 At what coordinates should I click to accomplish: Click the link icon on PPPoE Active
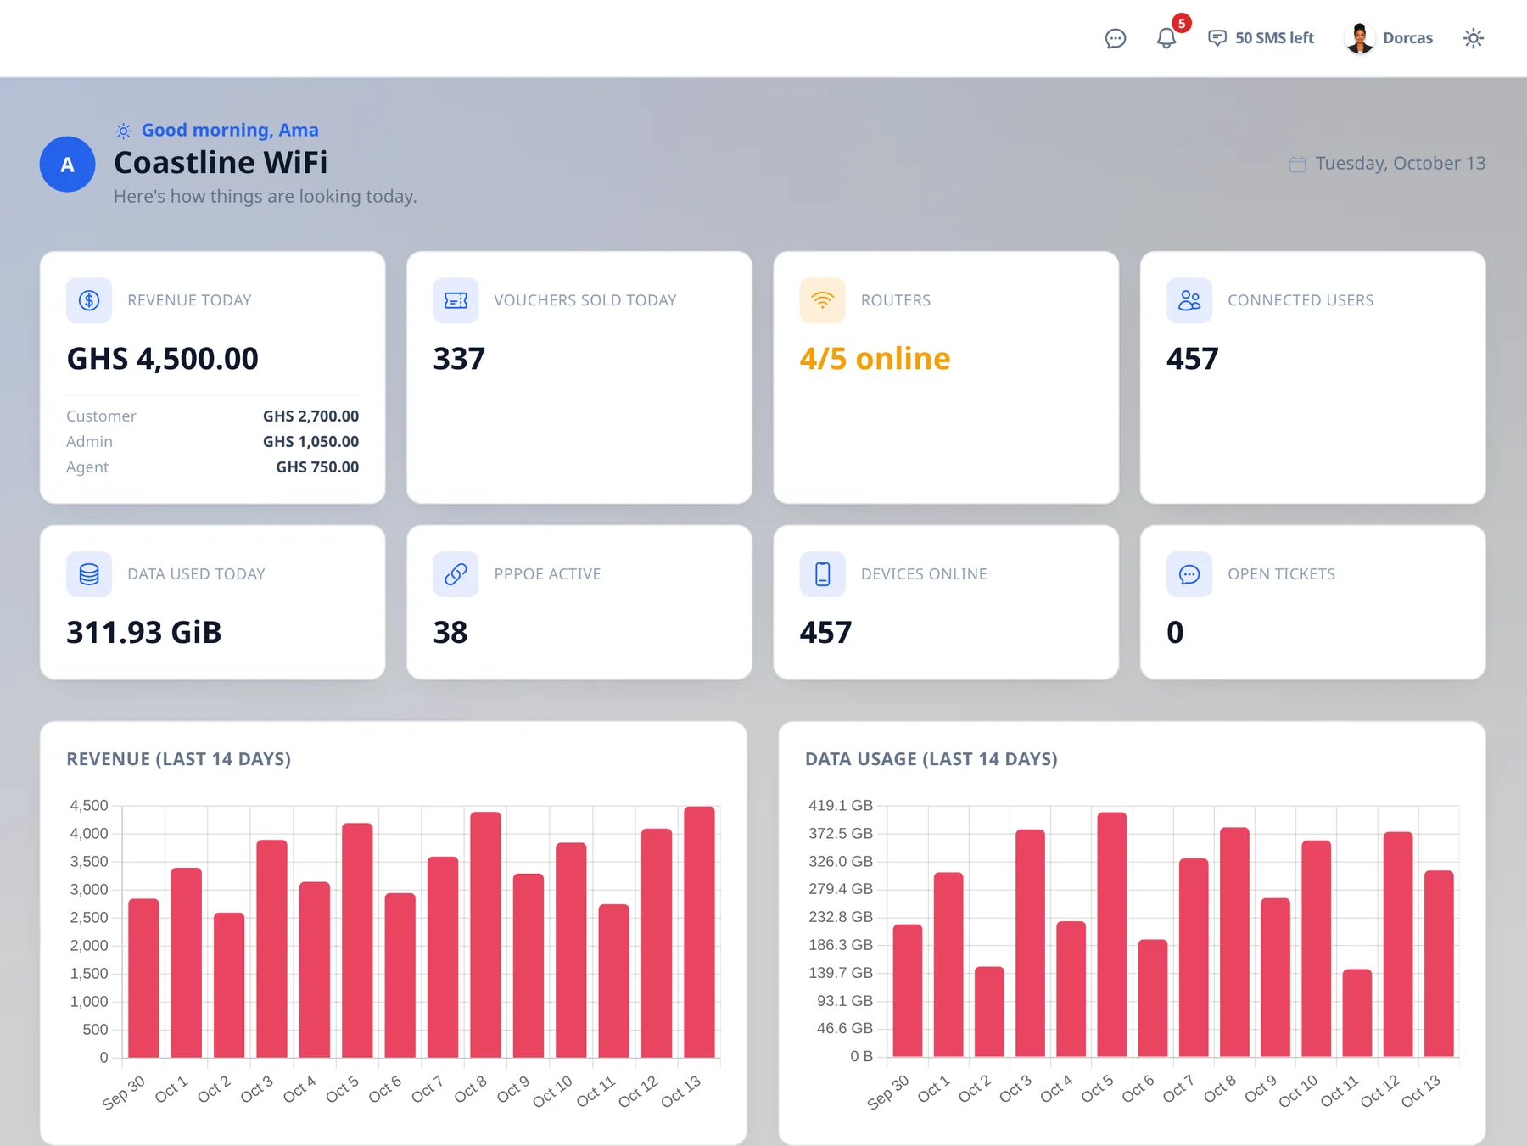pyautogui.click(x=456, y=574)
